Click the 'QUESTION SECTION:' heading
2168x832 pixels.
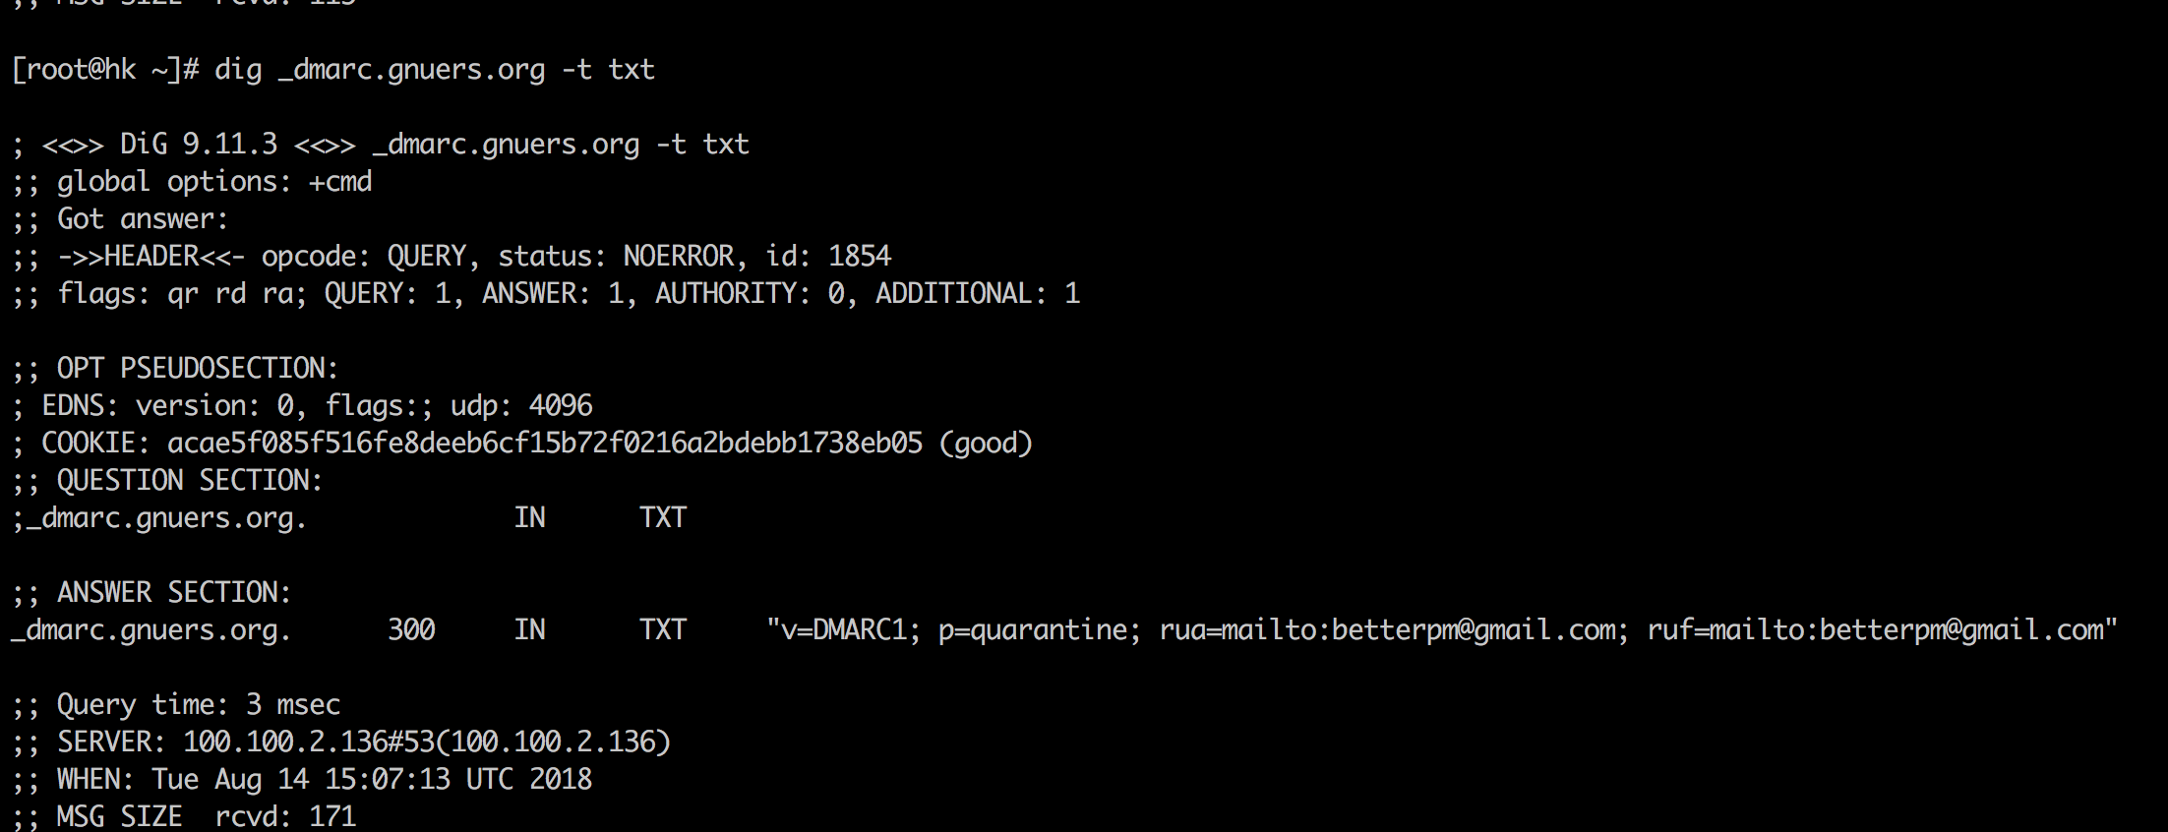189,481
